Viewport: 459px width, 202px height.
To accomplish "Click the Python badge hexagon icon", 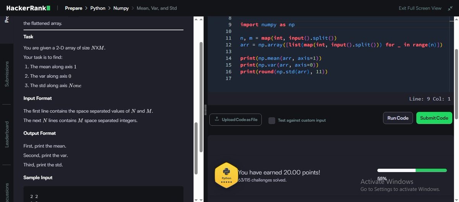I will pyautogui.click(x=226, y=176).
